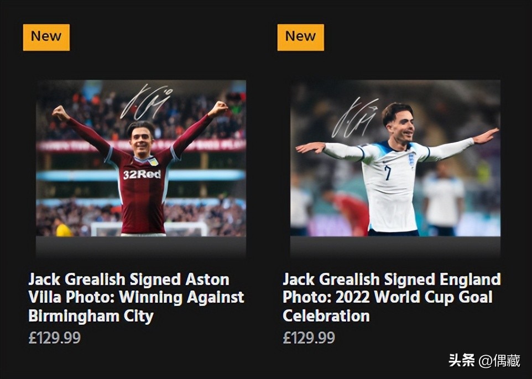Click the white autograph on the England photo
The width and height of the screenshot is (532, 379).
click(355, 118)
